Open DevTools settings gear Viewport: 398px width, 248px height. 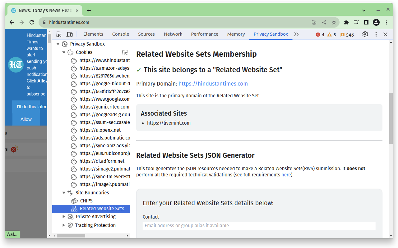365,34
